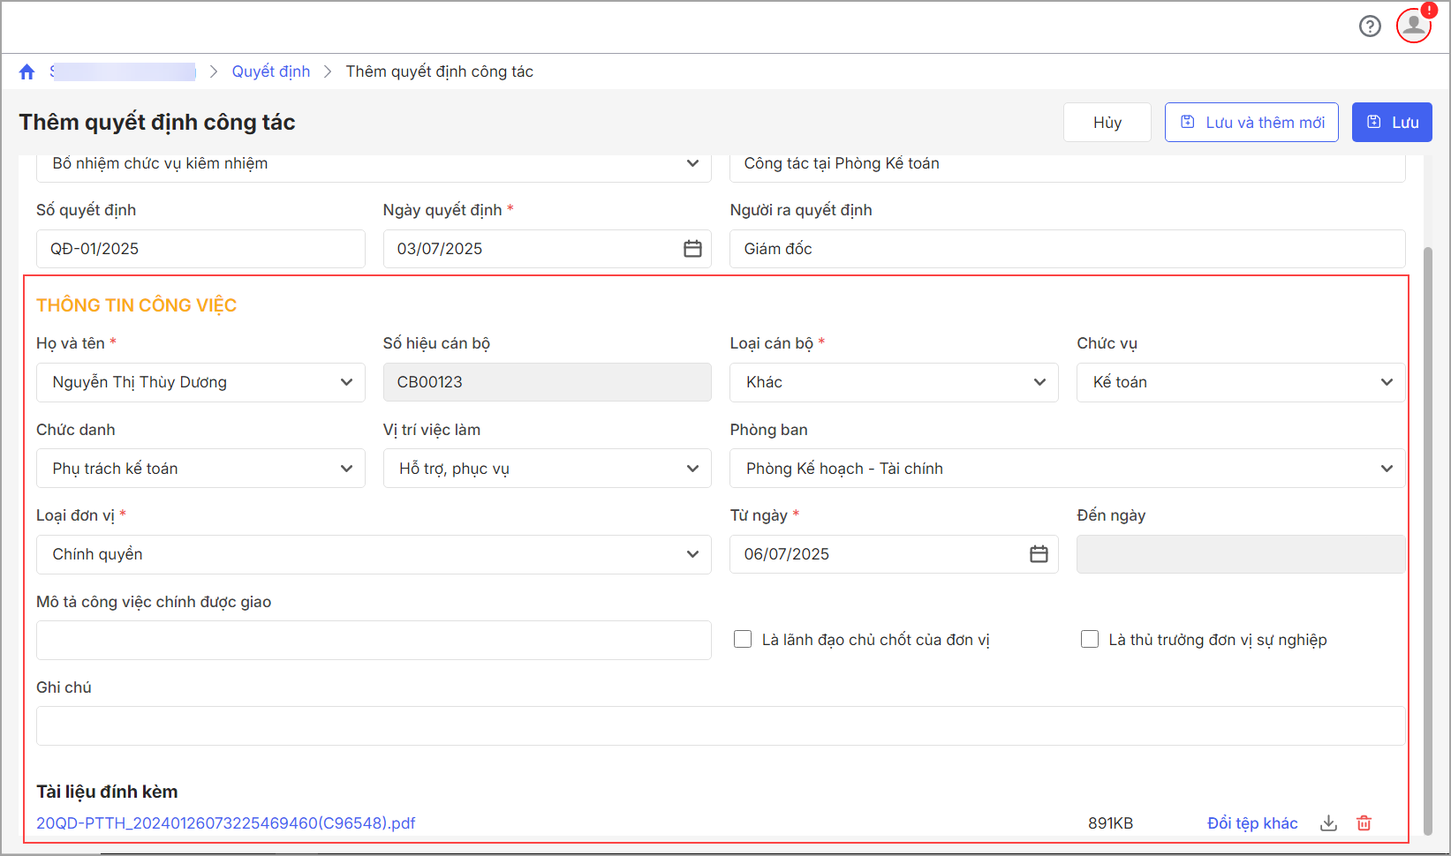Click the Hủy button
The height and width of the screenshot is (856, 1451).
[1107, 123]
